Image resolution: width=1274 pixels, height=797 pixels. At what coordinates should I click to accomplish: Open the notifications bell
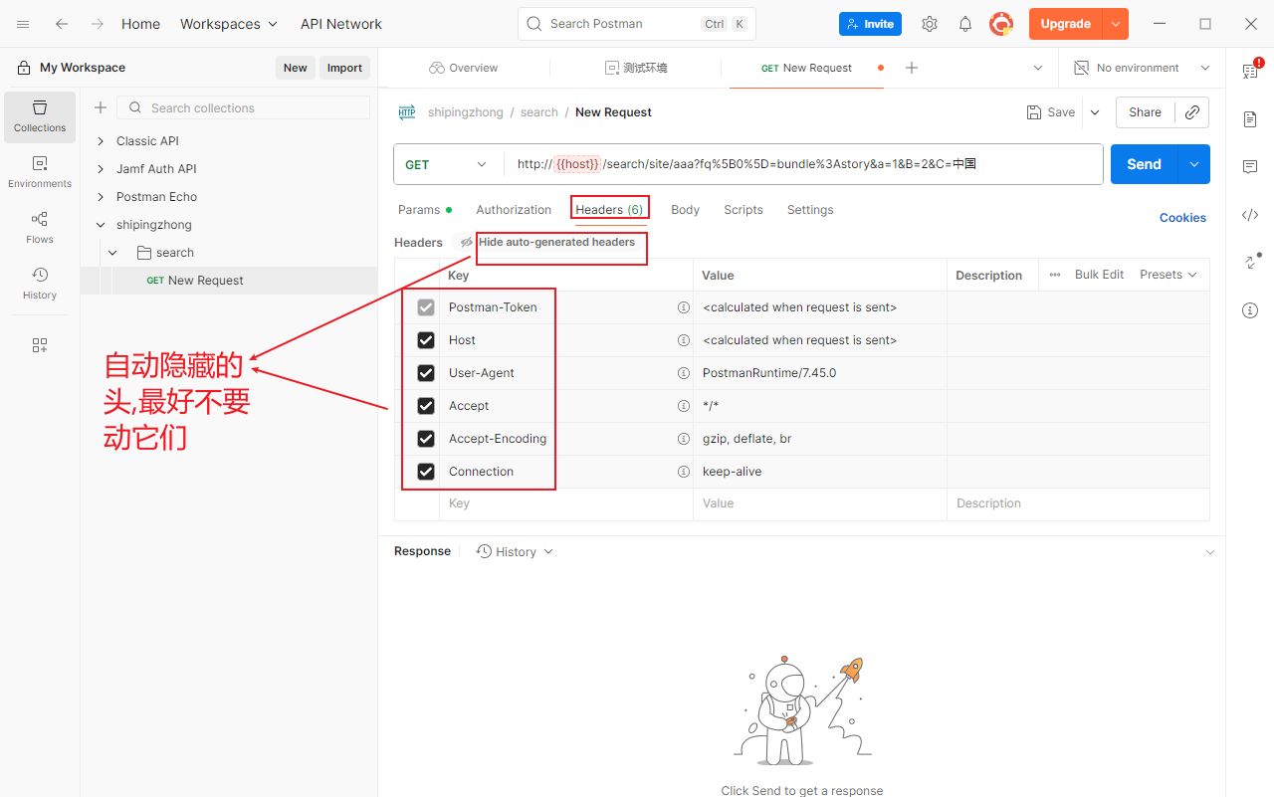click(x=965, y=24)
